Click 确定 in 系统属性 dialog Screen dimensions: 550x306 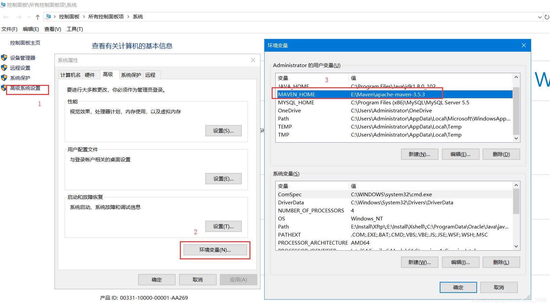pyautogui.click(x=157, y=280)
